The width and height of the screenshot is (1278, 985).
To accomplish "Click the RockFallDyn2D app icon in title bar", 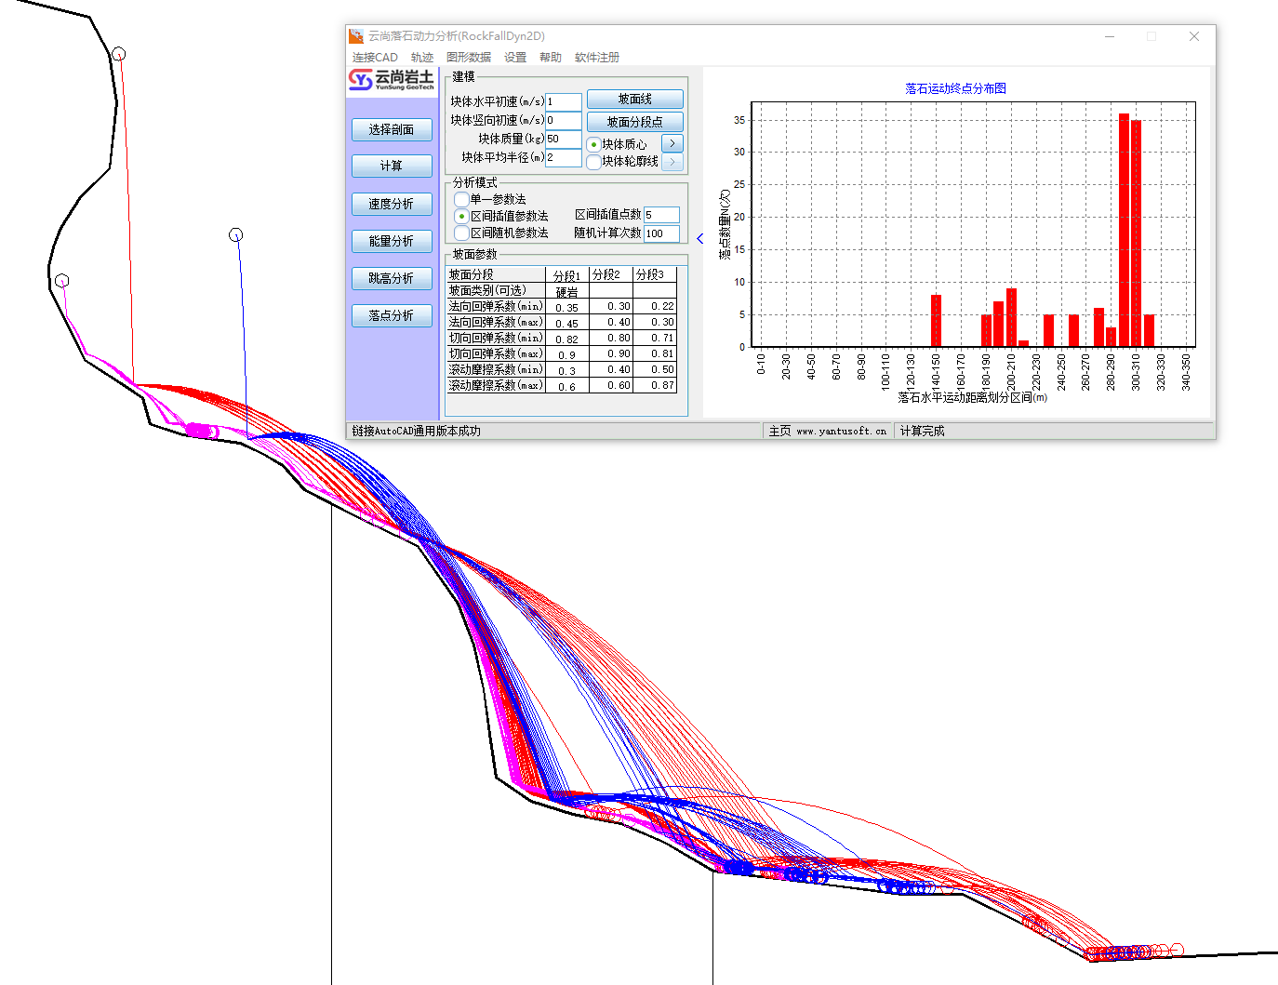I will pos(356,36).
